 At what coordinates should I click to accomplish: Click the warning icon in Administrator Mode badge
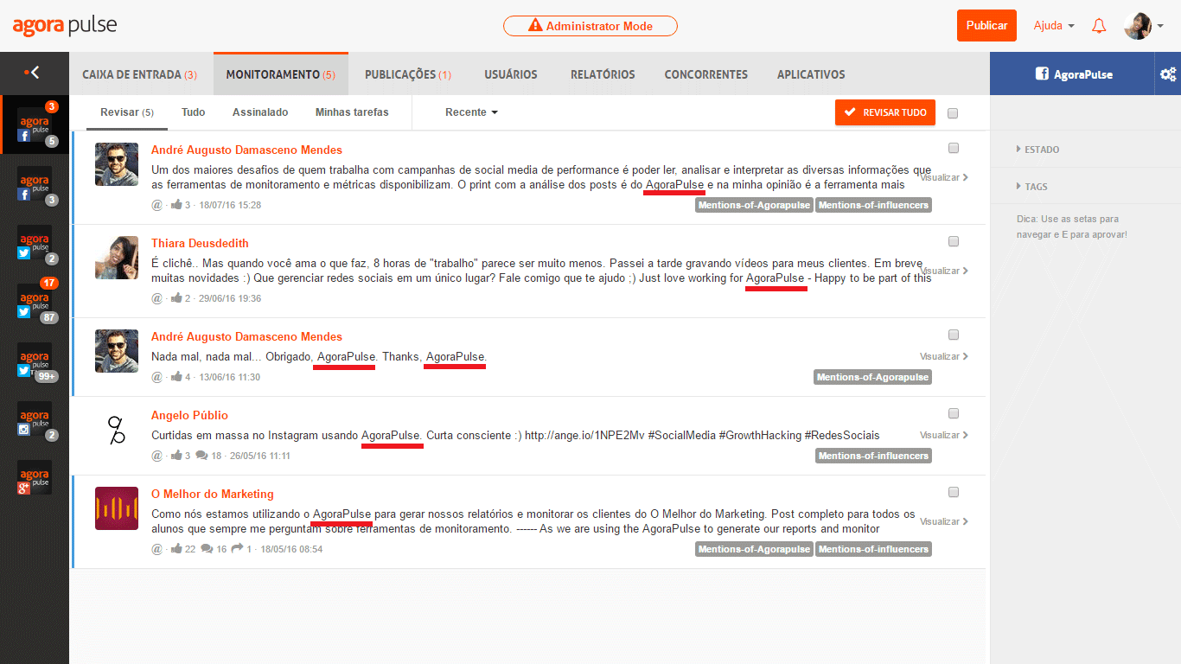(535, 26)
